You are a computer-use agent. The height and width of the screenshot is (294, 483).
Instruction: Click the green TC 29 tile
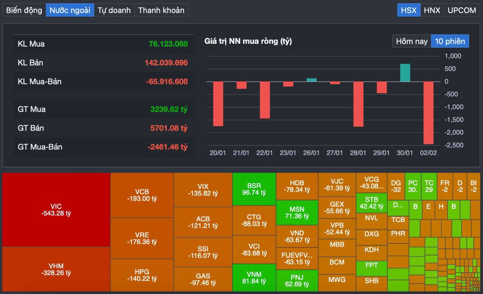tap(429, 186)
